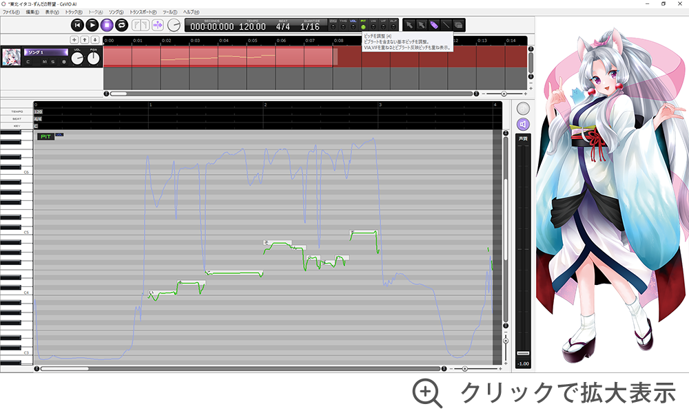Open the トラック menu
The image size is (689, 413).
(74, 12)
